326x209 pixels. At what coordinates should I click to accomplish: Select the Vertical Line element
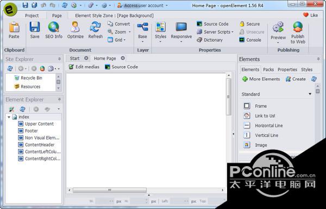[261, 136]
